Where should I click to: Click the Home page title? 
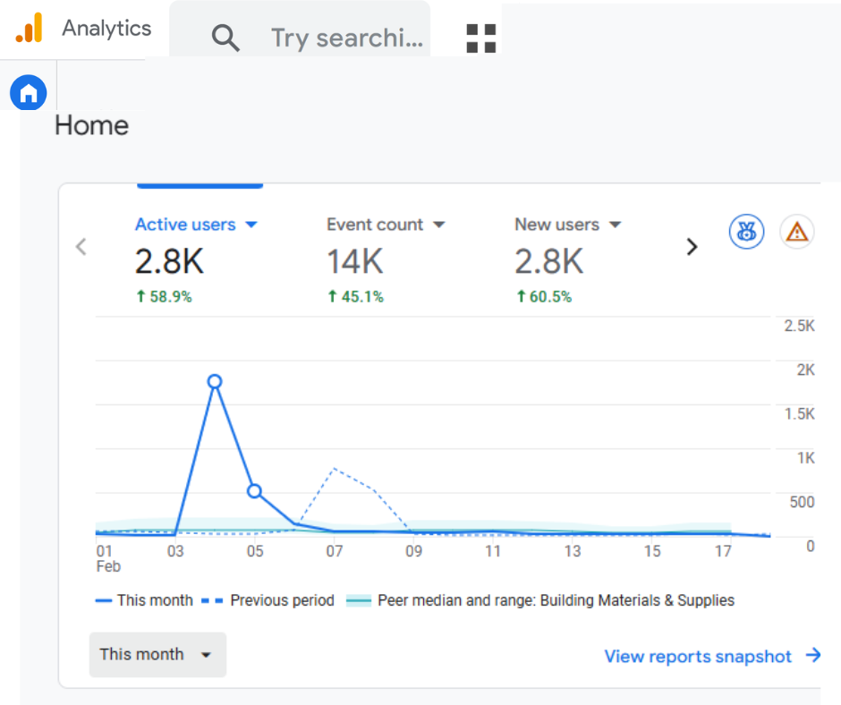(90, 125)
